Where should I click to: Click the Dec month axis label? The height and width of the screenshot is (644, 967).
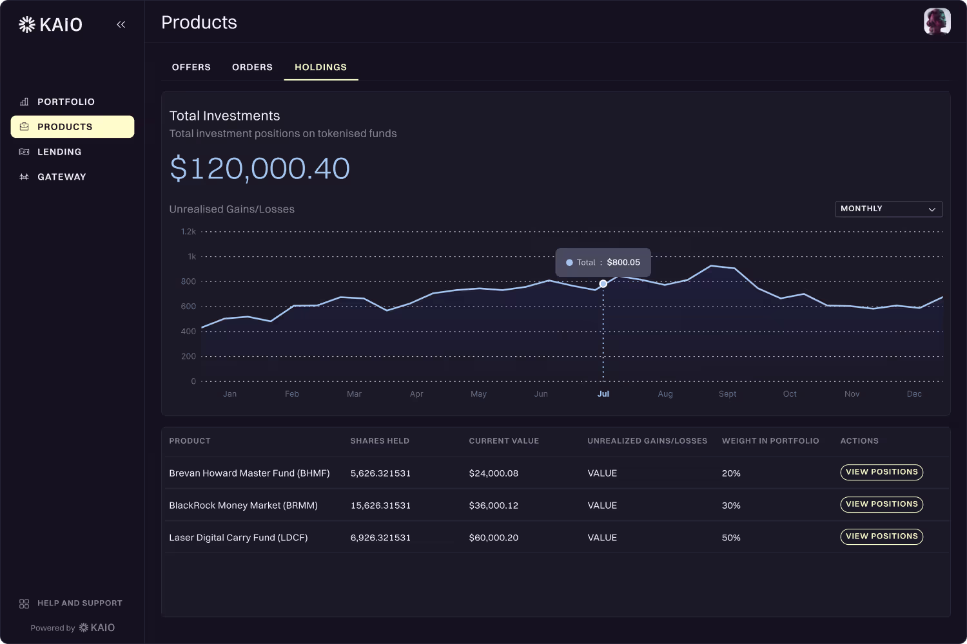(914, 394)
